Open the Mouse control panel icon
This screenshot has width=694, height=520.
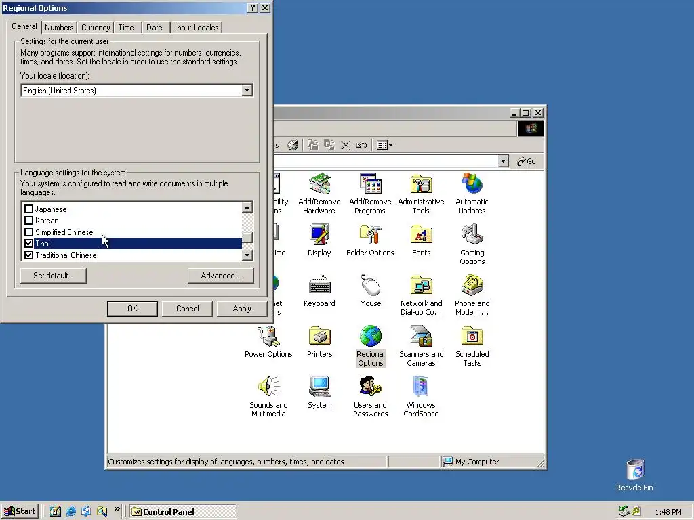pyautogui.click(x=370, y=291)
